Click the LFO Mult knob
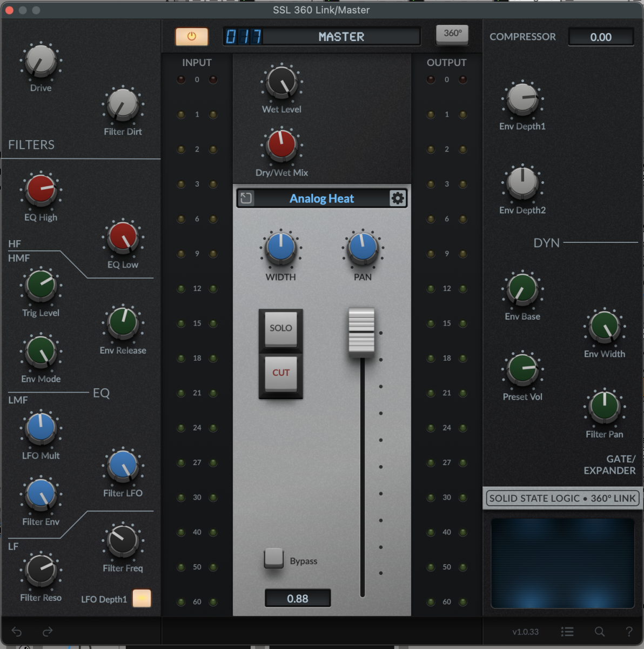Screen dimensions: 644x649 click(41, 429)
